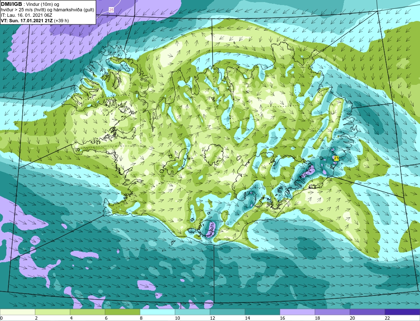This screenshot has height=321, width=420.
Task: Click the legend scale label 10
Action: [x=177, y=318]
